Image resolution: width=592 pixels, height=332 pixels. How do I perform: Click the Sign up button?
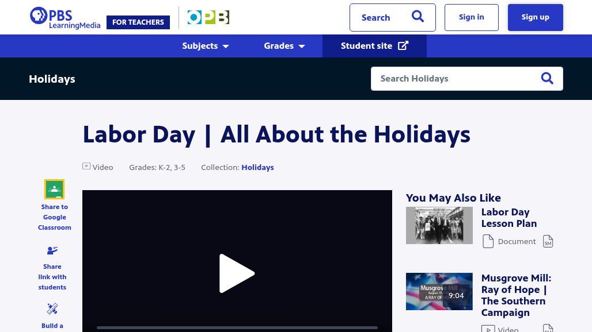(x=535, y=17)
